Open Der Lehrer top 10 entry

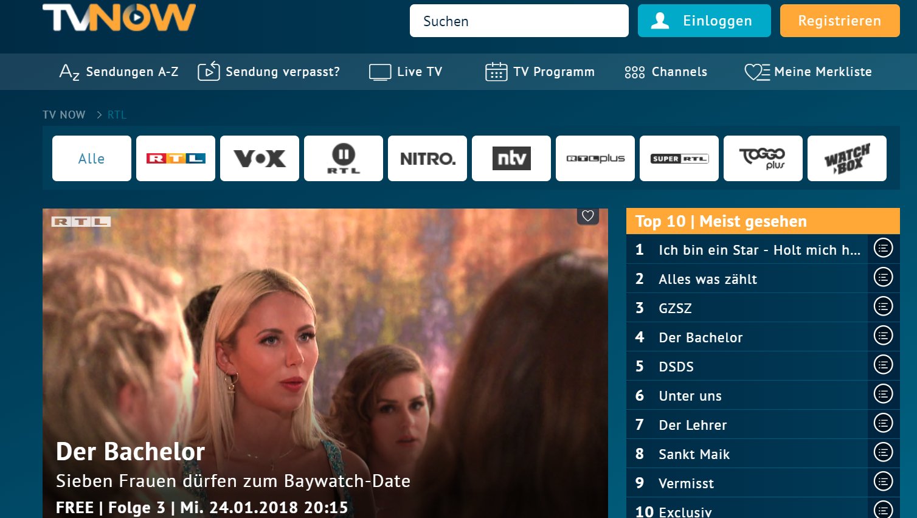(x=747, y=424)
